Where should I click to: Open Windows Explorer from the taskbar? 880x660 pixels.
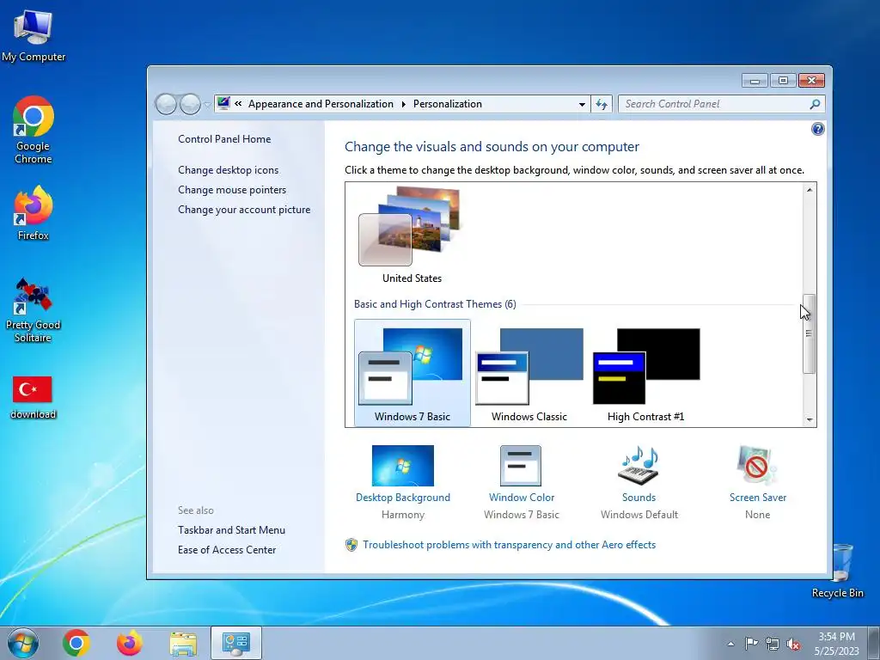click(183, 644)
